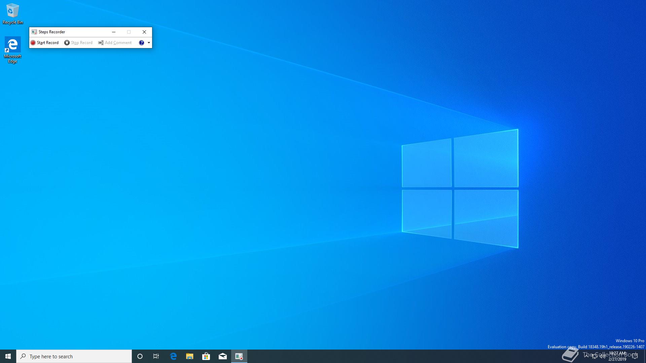This screenshot has height=363, width=646.
Task: Open the Mail app from the taskbar
Action: point(222,356)
